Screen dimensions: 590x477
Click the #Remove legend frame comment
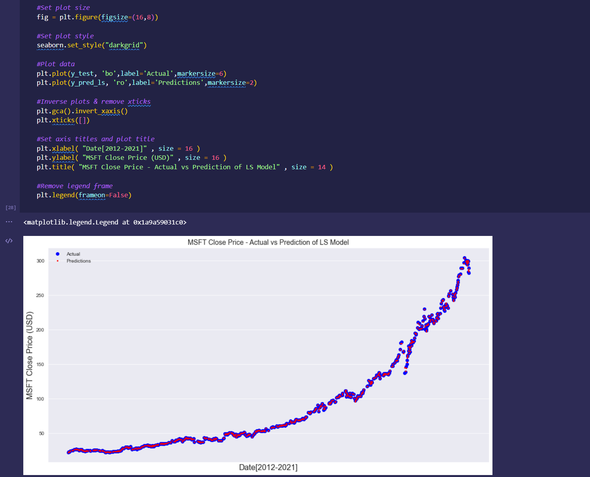pos(75,186)
